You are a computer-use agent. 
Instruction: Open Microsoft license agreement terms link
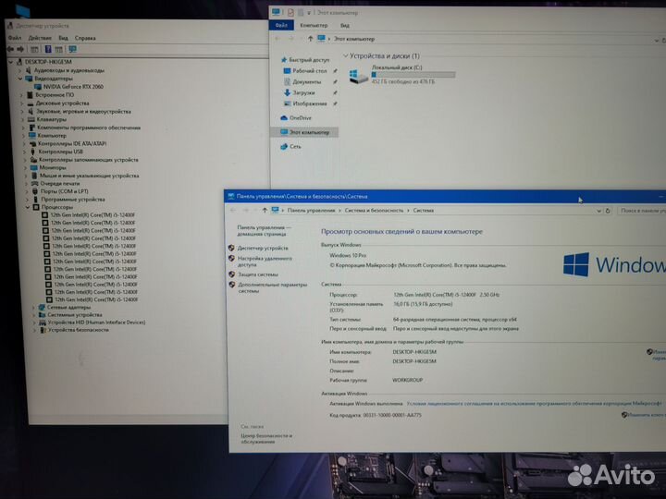pyautogui.click(x=534, y=404)
